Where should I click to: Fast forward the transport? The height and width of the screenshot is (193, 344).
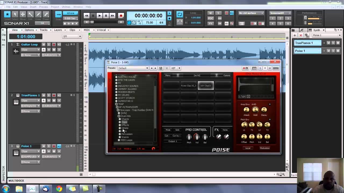click(112, 16)
